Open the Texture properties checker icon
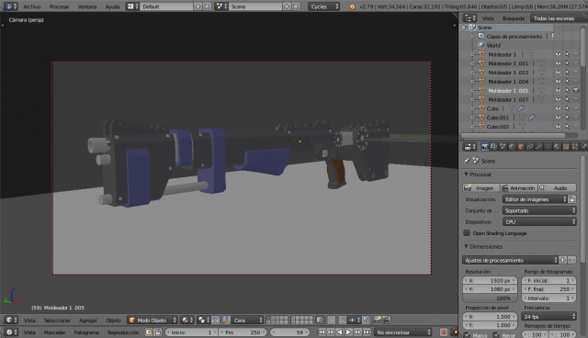 point(566,147)
